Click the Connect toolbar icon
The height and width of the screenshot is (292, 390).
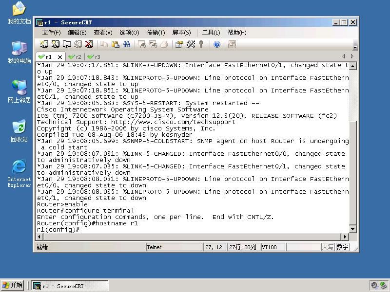[x=44, y=44]
